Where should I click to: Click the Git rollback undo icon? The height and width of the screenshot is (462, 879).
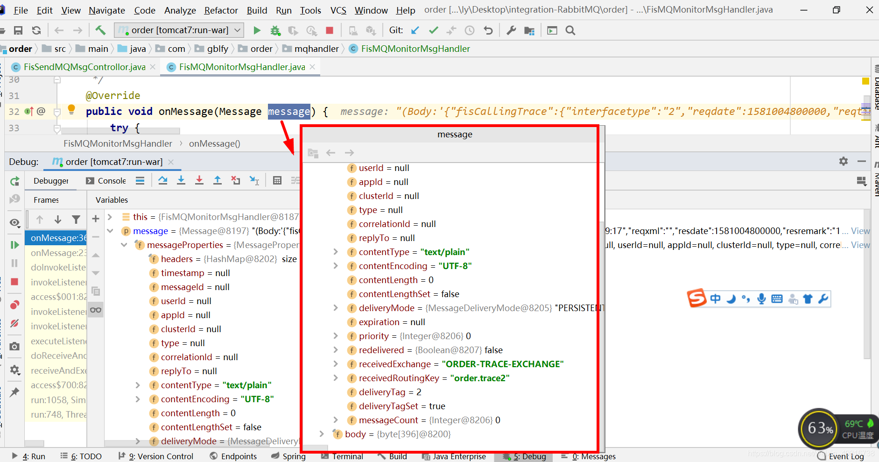(x=488, y=30)
